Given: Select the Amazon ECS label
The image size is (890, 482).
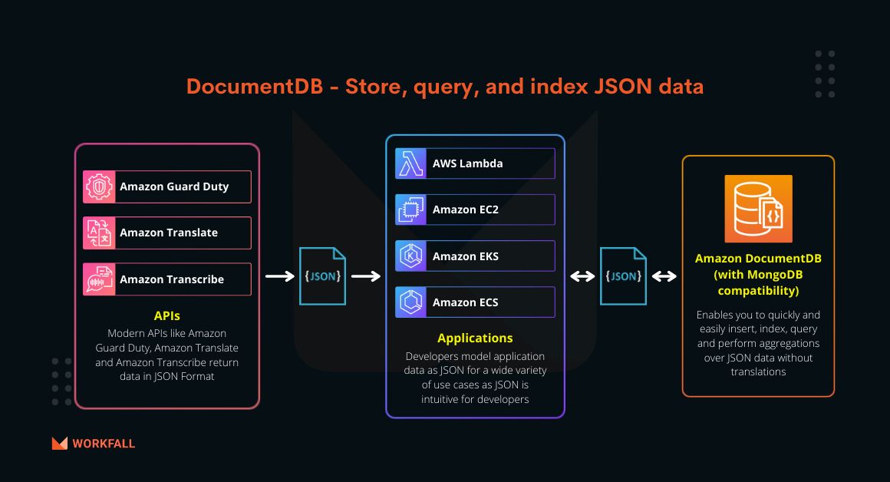Looking at the screenshot, I should pos(466,302).
